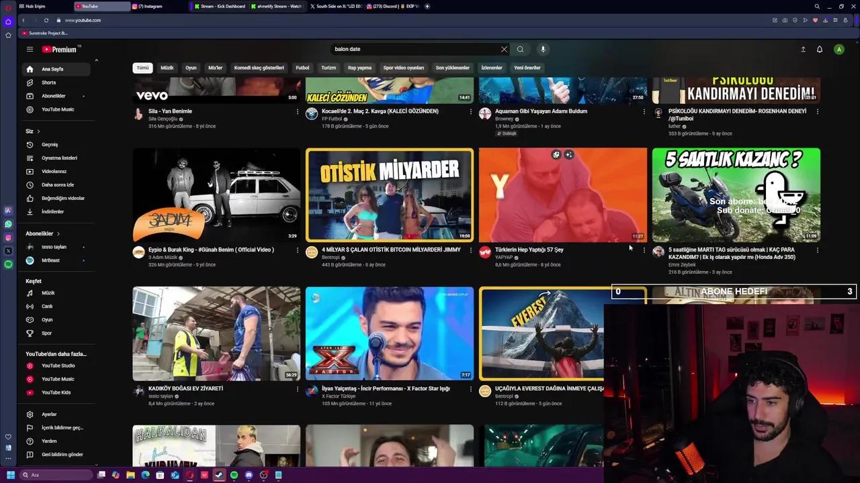This screenshot has width=860, height=483.
Task: Select the Son yüklenenler filter chip
Action: click(x=452, y=68)
